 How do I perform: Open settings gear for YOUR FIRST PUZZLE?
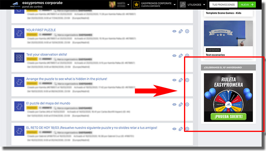tap(187, 31)
